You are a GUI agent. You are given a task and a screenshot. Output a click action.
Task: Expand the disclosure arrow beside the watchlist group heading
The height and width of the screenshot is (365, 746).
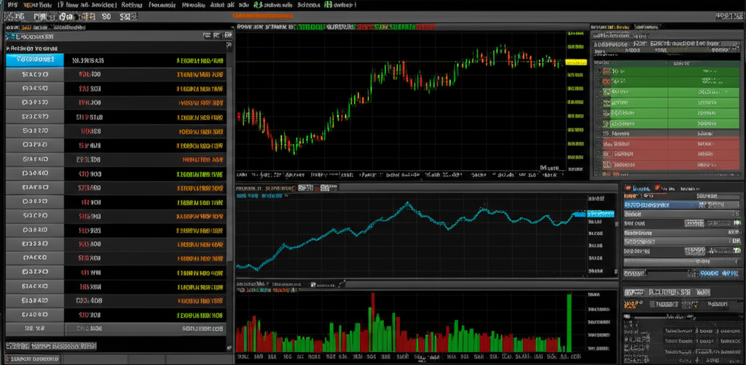pos(9,49)
